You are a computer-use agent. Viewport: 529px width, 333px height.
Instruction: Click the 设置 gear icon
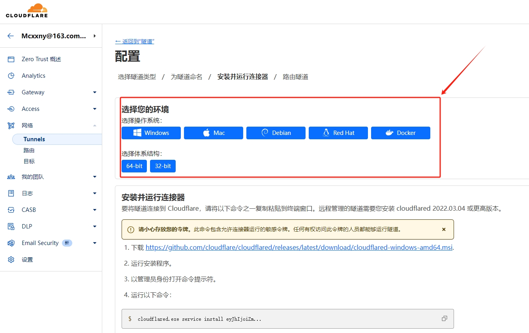coord(11,260)
